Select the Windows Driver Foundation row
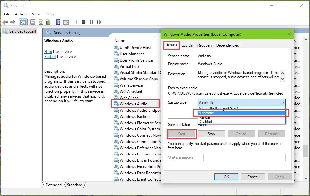 pos(137,160)
